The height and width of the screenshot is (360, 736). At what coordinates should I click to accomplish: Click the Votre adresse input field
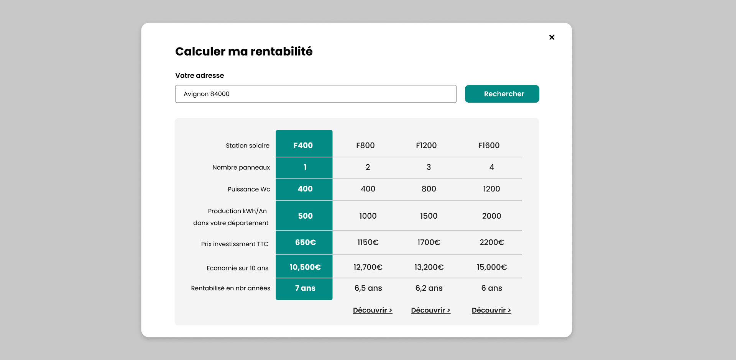tap(315, 94)
